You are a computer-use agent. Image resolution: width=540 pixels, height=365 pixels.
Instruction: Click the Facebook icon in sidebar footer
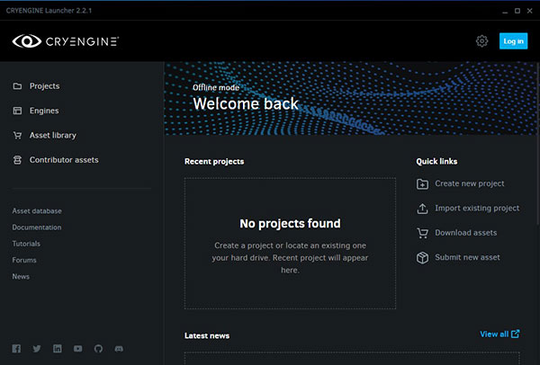click(16, 348)
